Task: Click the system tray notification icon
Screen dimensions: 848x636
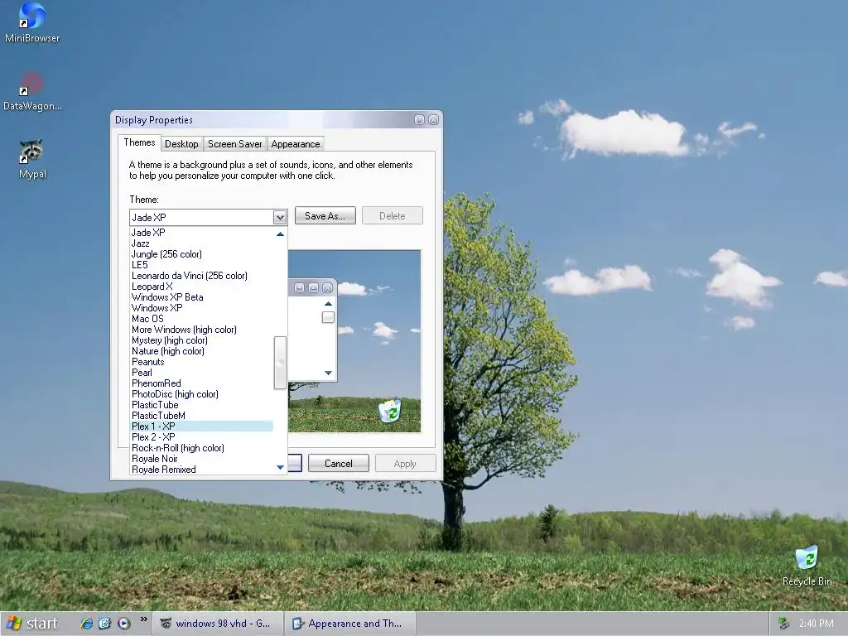Action: (783, 624)
